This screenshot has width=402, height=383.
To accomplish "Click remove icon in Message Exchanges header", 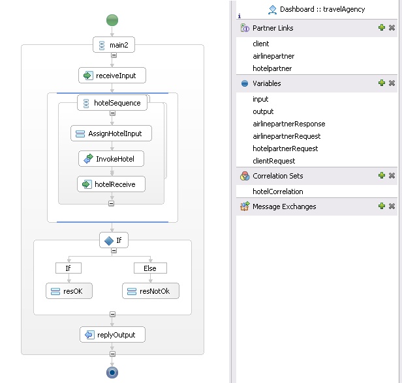I will pos(392,206).
